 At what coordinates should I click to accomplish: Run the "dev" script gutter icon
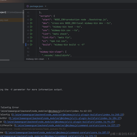pos(31,23)
